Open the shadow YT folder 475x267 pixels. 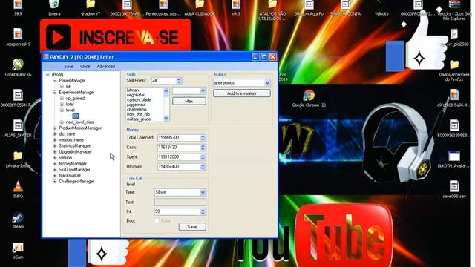(x=91, y=5)
